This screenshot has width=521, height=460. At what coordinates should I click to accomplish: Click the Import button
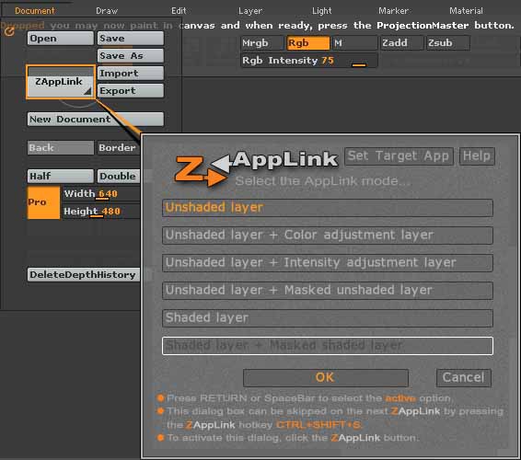coord(131,74)
